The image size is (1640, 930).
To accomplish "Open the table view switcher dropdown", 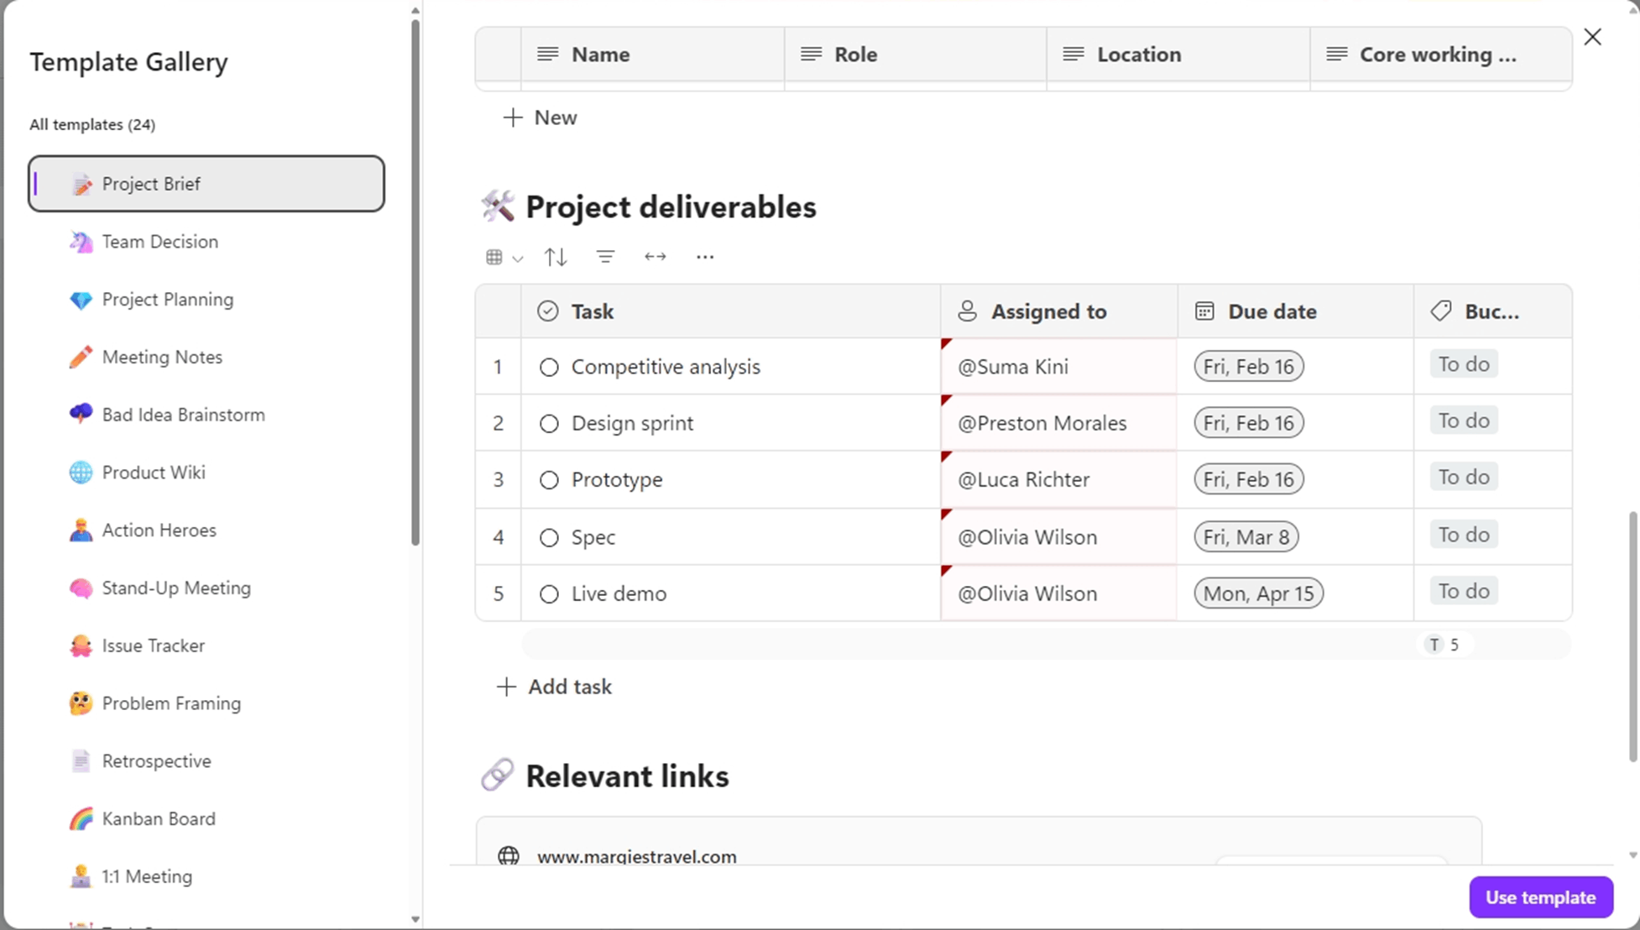I will (504, 257).
